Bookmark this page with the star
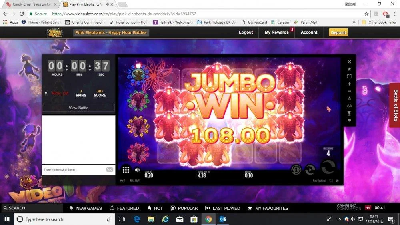 click(366, 14)
